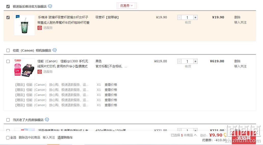
Task: Delete the Canon cp1300 printer from cart
Action: [237, 61]
